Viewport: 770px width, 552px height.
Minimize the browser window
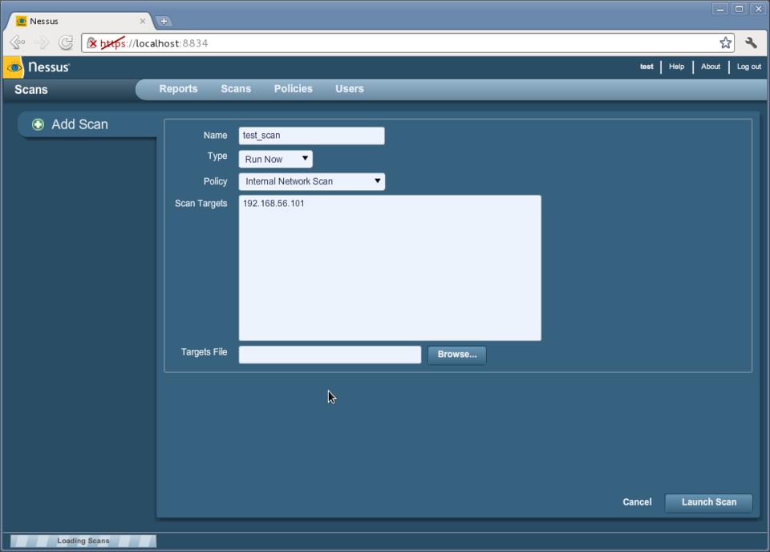(720, 10)
